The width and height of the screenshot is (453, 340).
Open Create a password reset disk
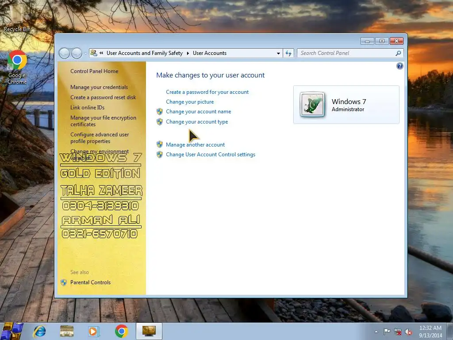[x=103, y=97]
